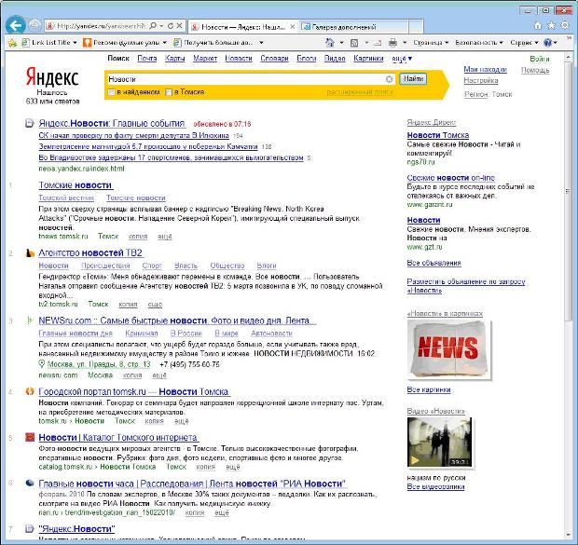Open the 'расширенный поиск' link
This screenshot has width=578, height=545.
click(360, 92)
